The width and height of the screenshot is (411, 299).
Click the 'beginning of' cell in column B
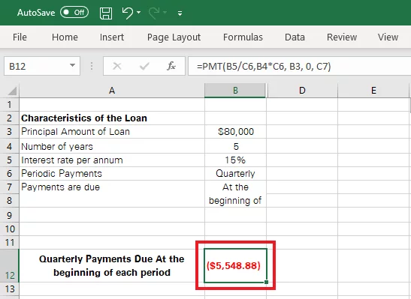click(235, 201)
